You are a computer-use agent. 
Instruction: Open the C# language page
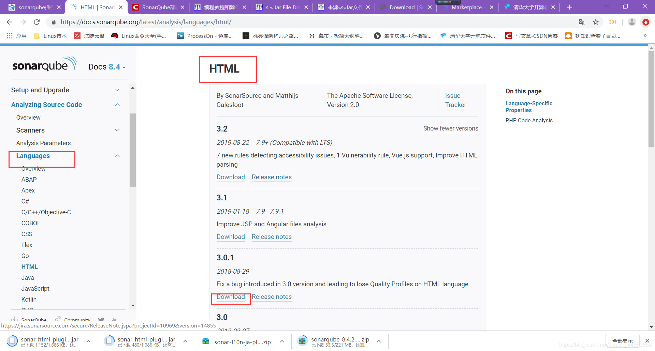pyautogui.click(x=25, y=201)
